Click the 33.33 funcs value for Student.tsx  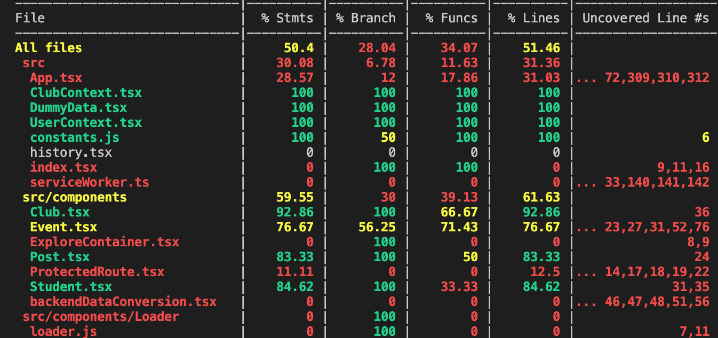(459, 287)
